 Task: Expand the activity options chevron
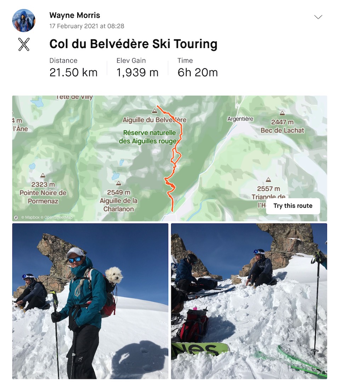pos(318,17)
